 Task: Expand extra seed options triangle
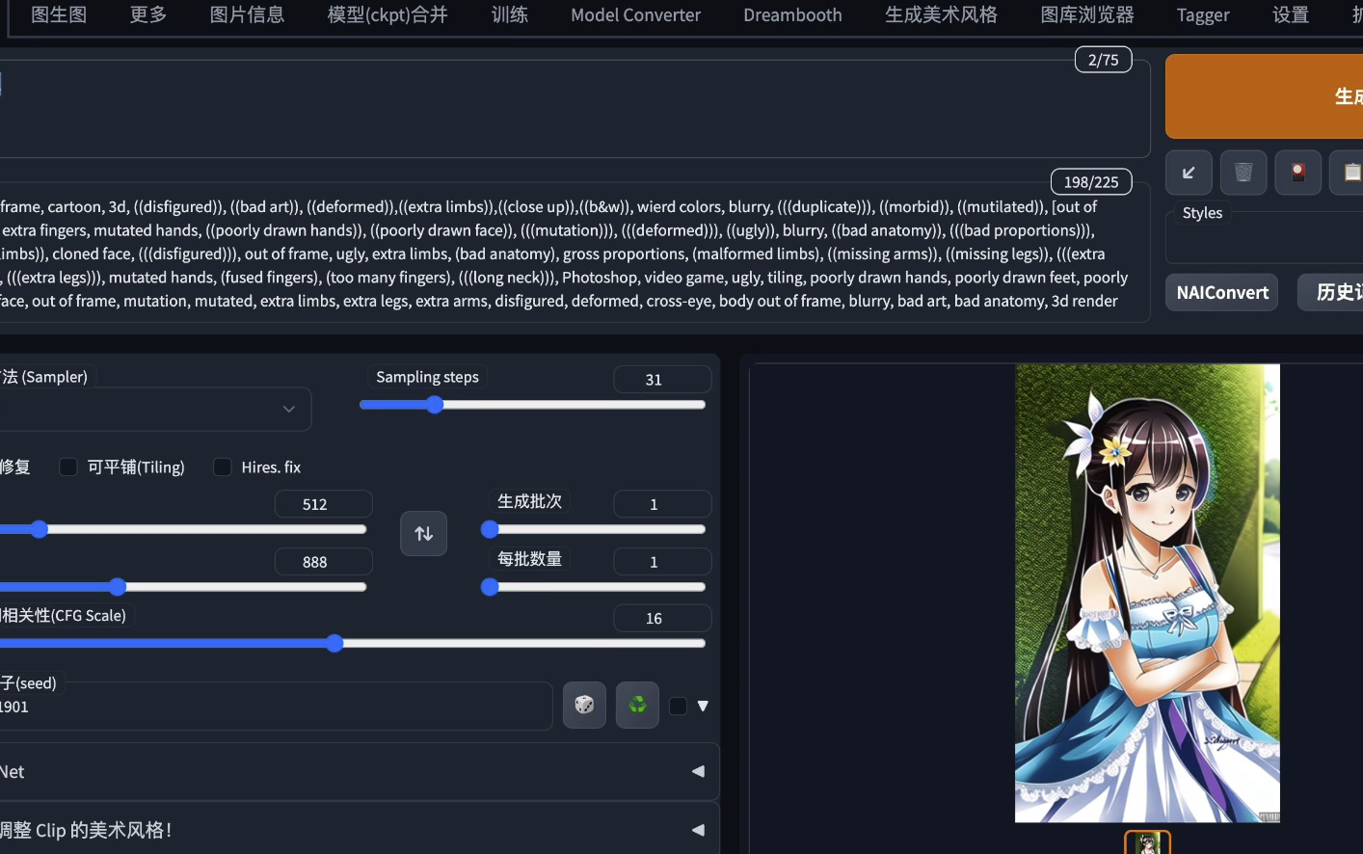pos(703,706)
